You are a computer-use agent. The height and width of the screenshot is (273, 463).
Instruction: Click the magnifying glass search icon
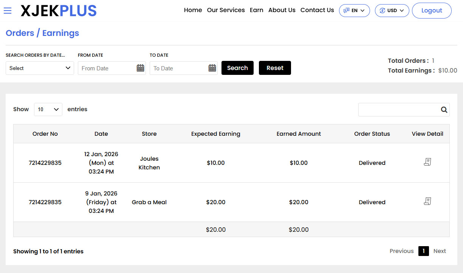coord(444,110)
